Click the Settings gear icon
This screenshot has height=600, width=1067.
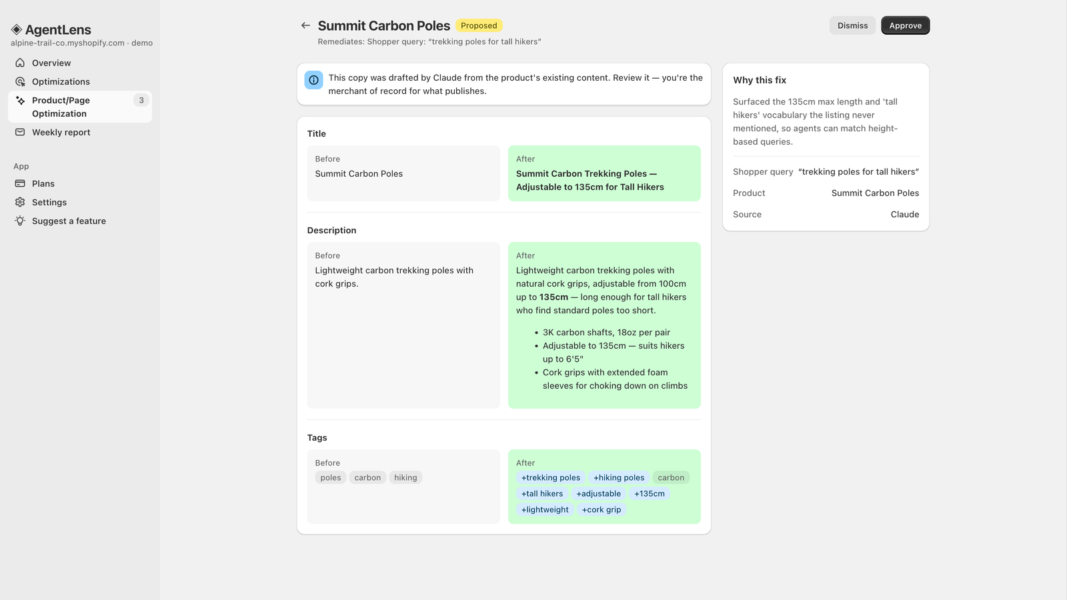[x=20, y=202]
